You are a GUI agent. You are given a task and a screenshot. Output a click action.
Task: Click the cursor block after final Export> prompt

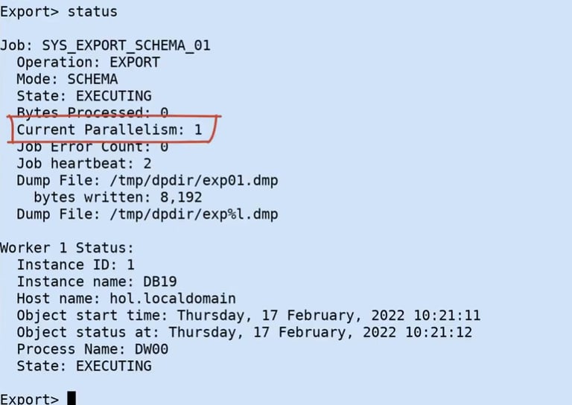coord(71,398)
